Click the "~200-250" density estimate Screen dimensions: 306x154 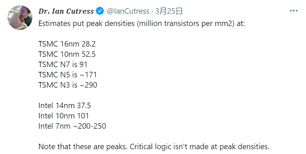click(89, 126)
